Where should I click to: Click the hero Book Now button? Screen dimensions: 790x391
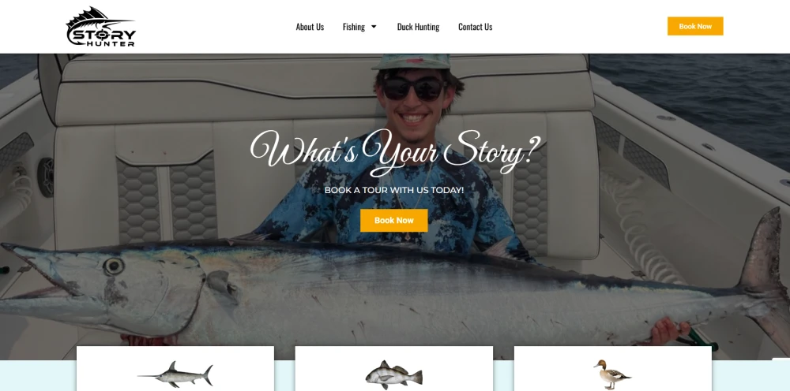click(x=394, y=220)
